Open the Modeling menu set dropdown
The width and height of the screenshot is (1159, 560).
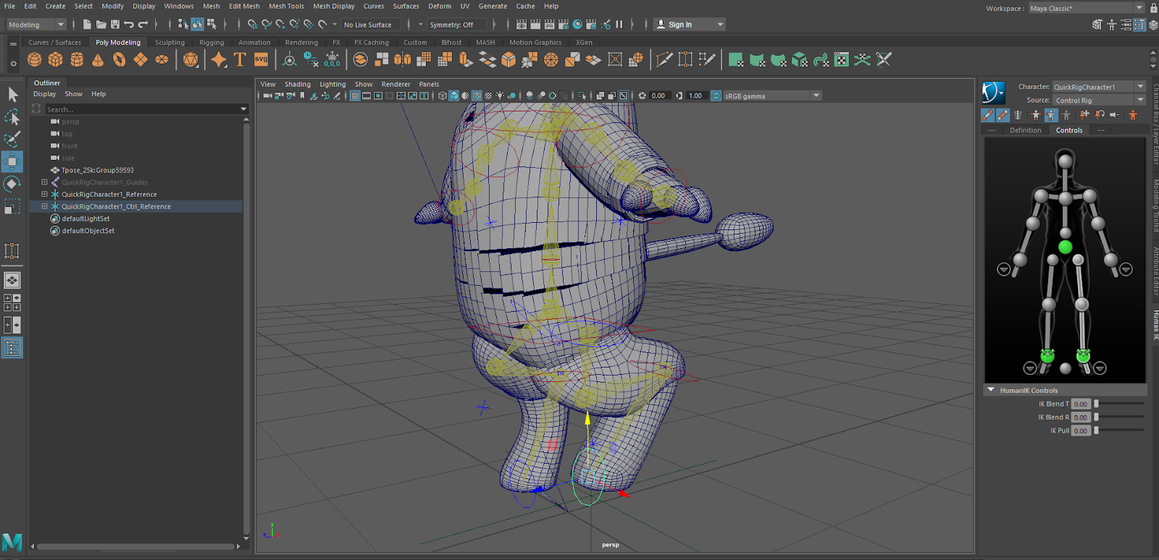[x=36, y=25]
